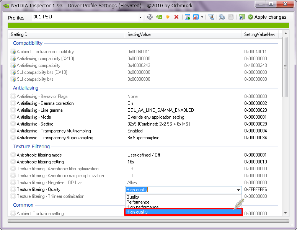Click the scrollbar down arrow in settings list

(x=286, y=213)
